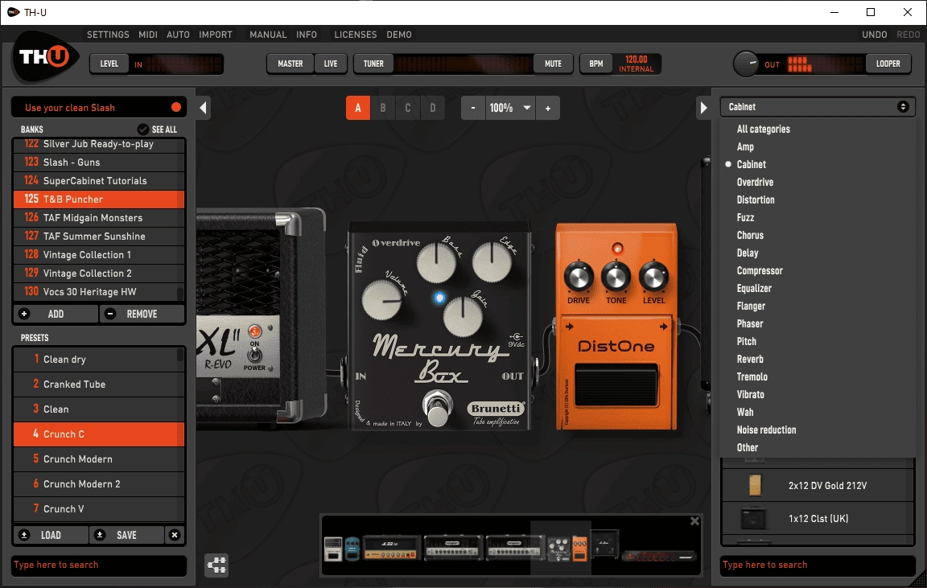Click the LOAD preset upload icon

point(24,535)
